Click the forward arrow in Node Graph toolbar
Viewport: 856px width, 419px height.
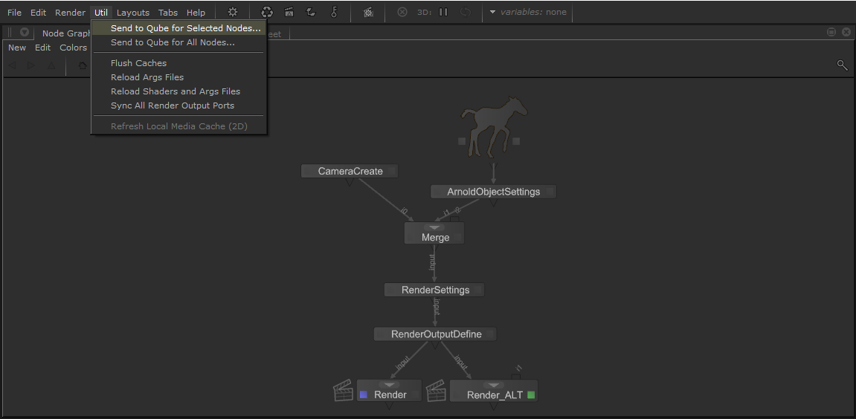click(31, 65)
